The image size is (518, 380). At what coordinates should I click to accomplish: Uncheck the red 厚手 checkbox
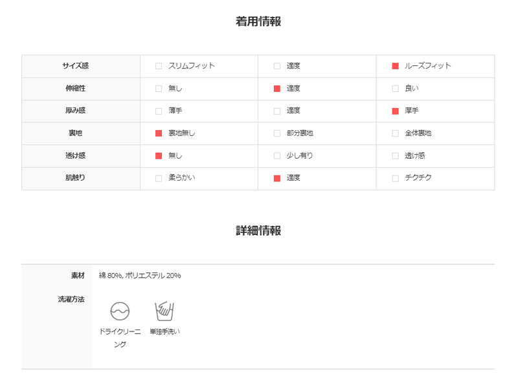(x=395, y=111)
